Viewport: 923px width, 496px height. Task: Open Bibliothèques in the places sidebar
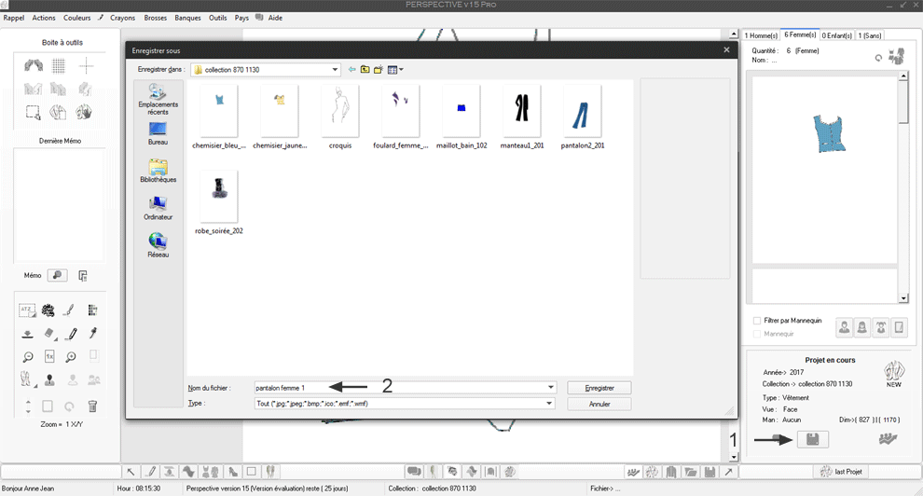point(158,171)
